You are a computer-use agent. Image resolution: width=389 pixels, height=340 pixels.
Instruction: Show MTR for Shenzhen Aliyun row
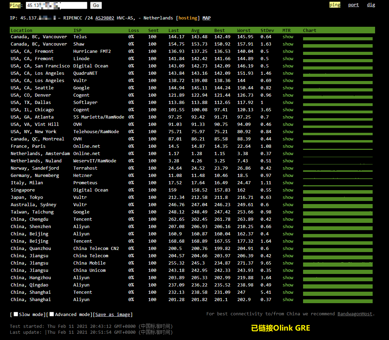coord(288,227)
